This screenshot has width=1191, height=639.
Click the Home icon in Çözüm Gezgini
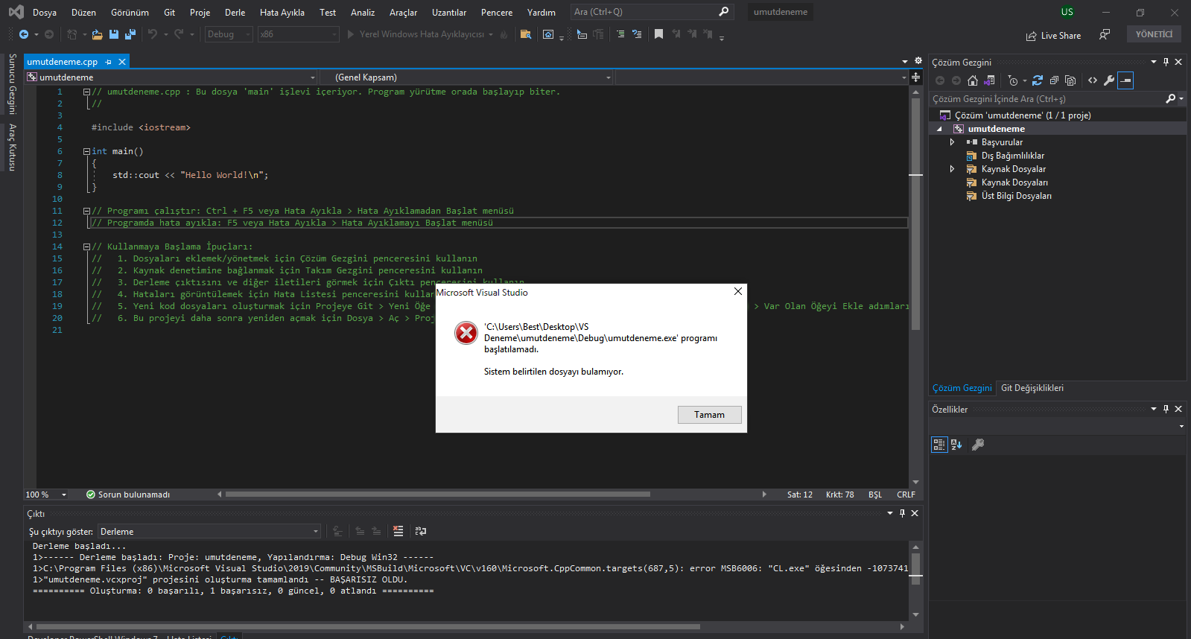[973, 80]
